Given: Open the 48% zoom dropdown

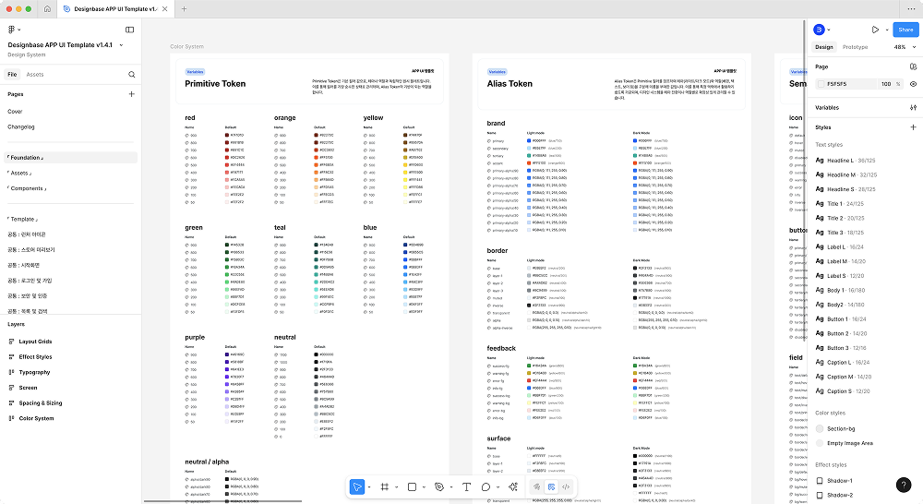Looking at the screenshot, I should [904, 47].
